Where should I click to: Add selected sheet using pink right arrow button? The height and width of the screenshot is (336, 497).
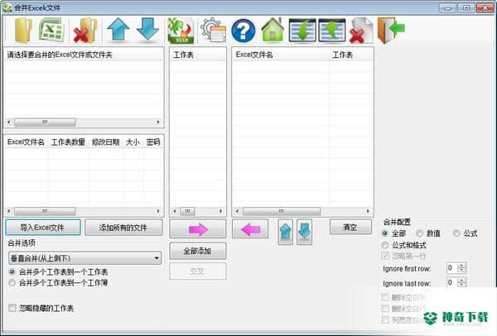coord(198,229)
